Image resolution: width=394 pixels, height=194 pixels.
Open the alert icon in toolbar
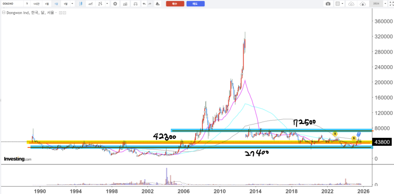click(157, 4)
